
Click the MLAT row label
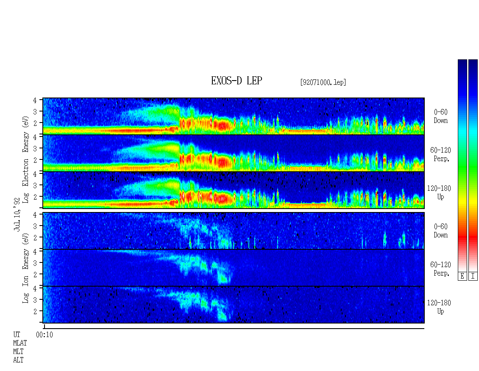[x=20, y=343]
